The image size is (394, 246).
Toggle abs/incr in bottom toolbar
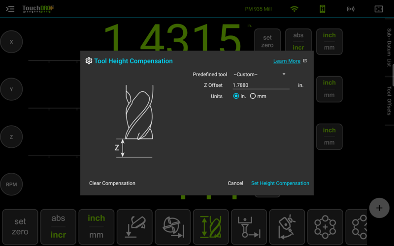[58, 227]
